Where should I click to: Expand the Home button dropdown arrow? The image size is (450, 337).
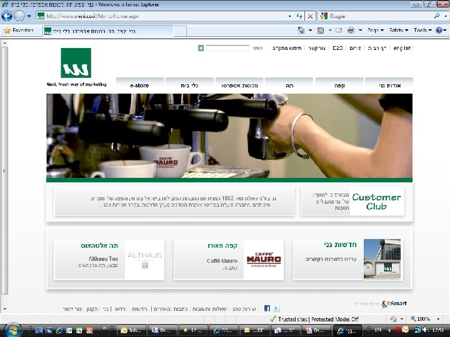tap(310, 30)
